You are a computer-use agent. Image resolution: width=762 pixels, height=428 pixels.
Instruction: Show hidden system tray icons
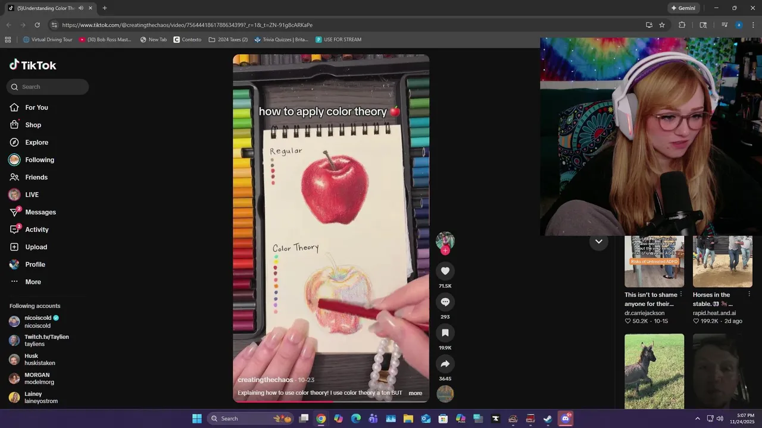[x=697, y=418]
